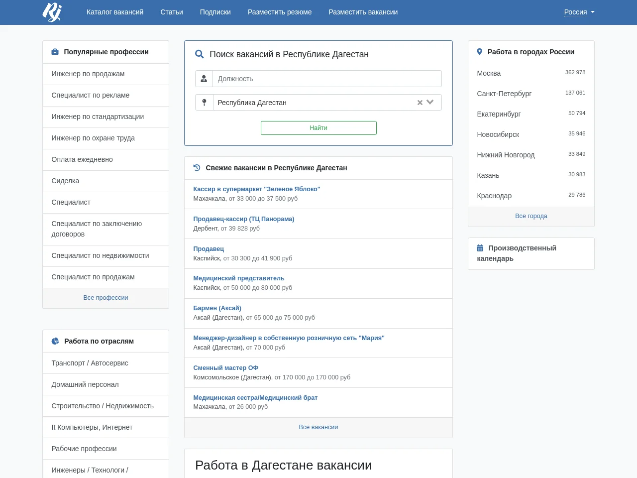Open Специалист по недвижимости profession
Image resolution: width=637 pixels, height=478 pixels.
106,255
